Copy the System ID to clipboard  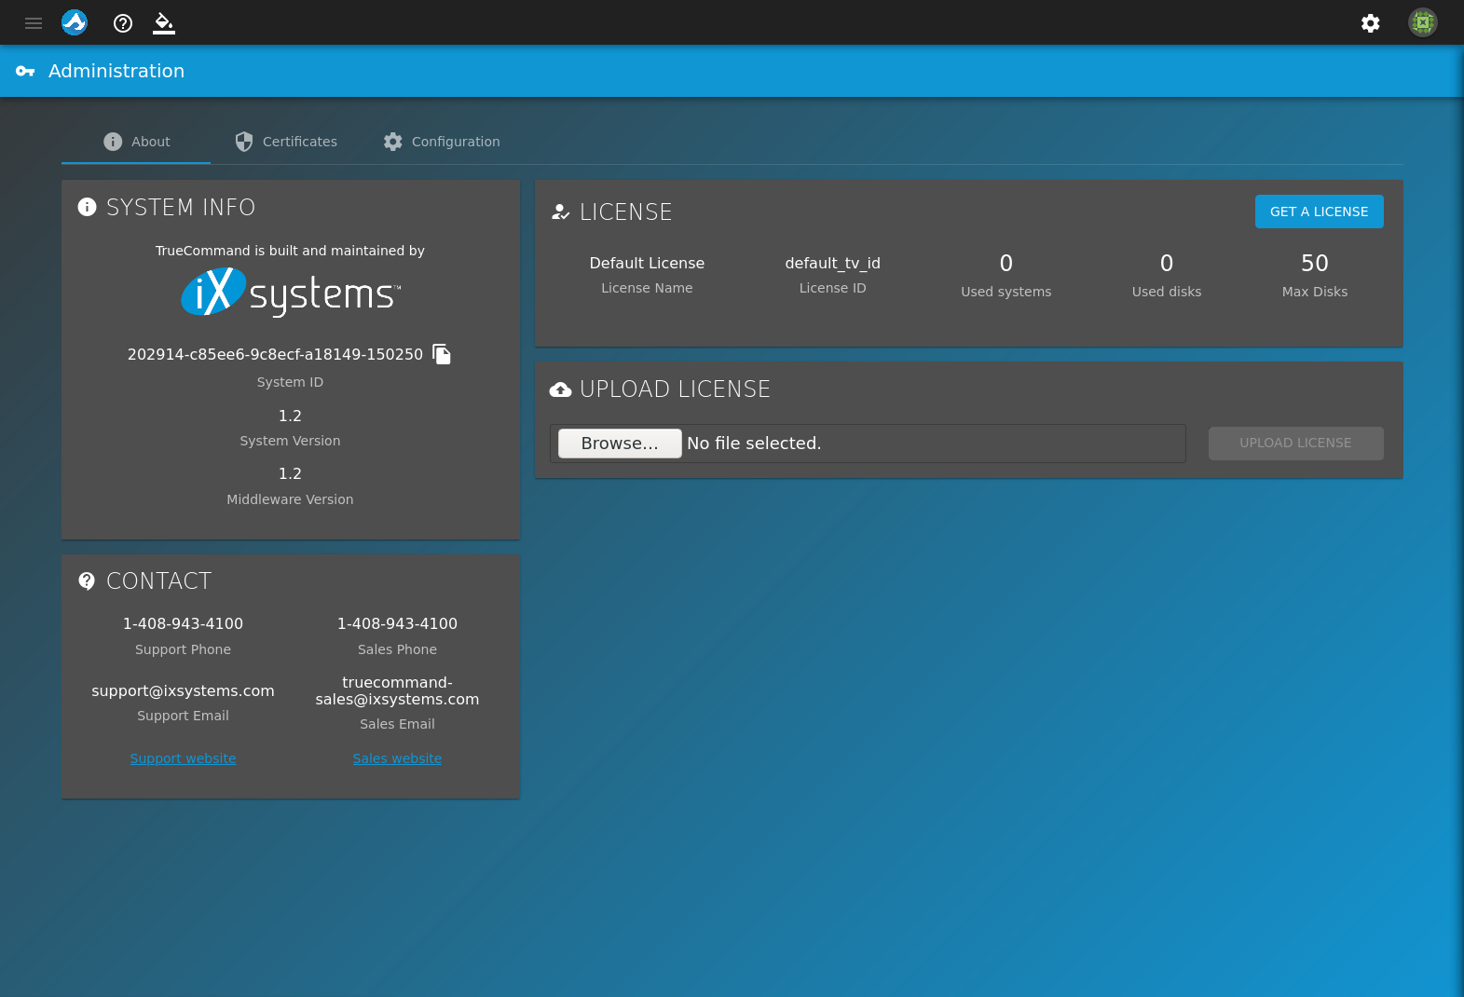(x=442, y=354)
